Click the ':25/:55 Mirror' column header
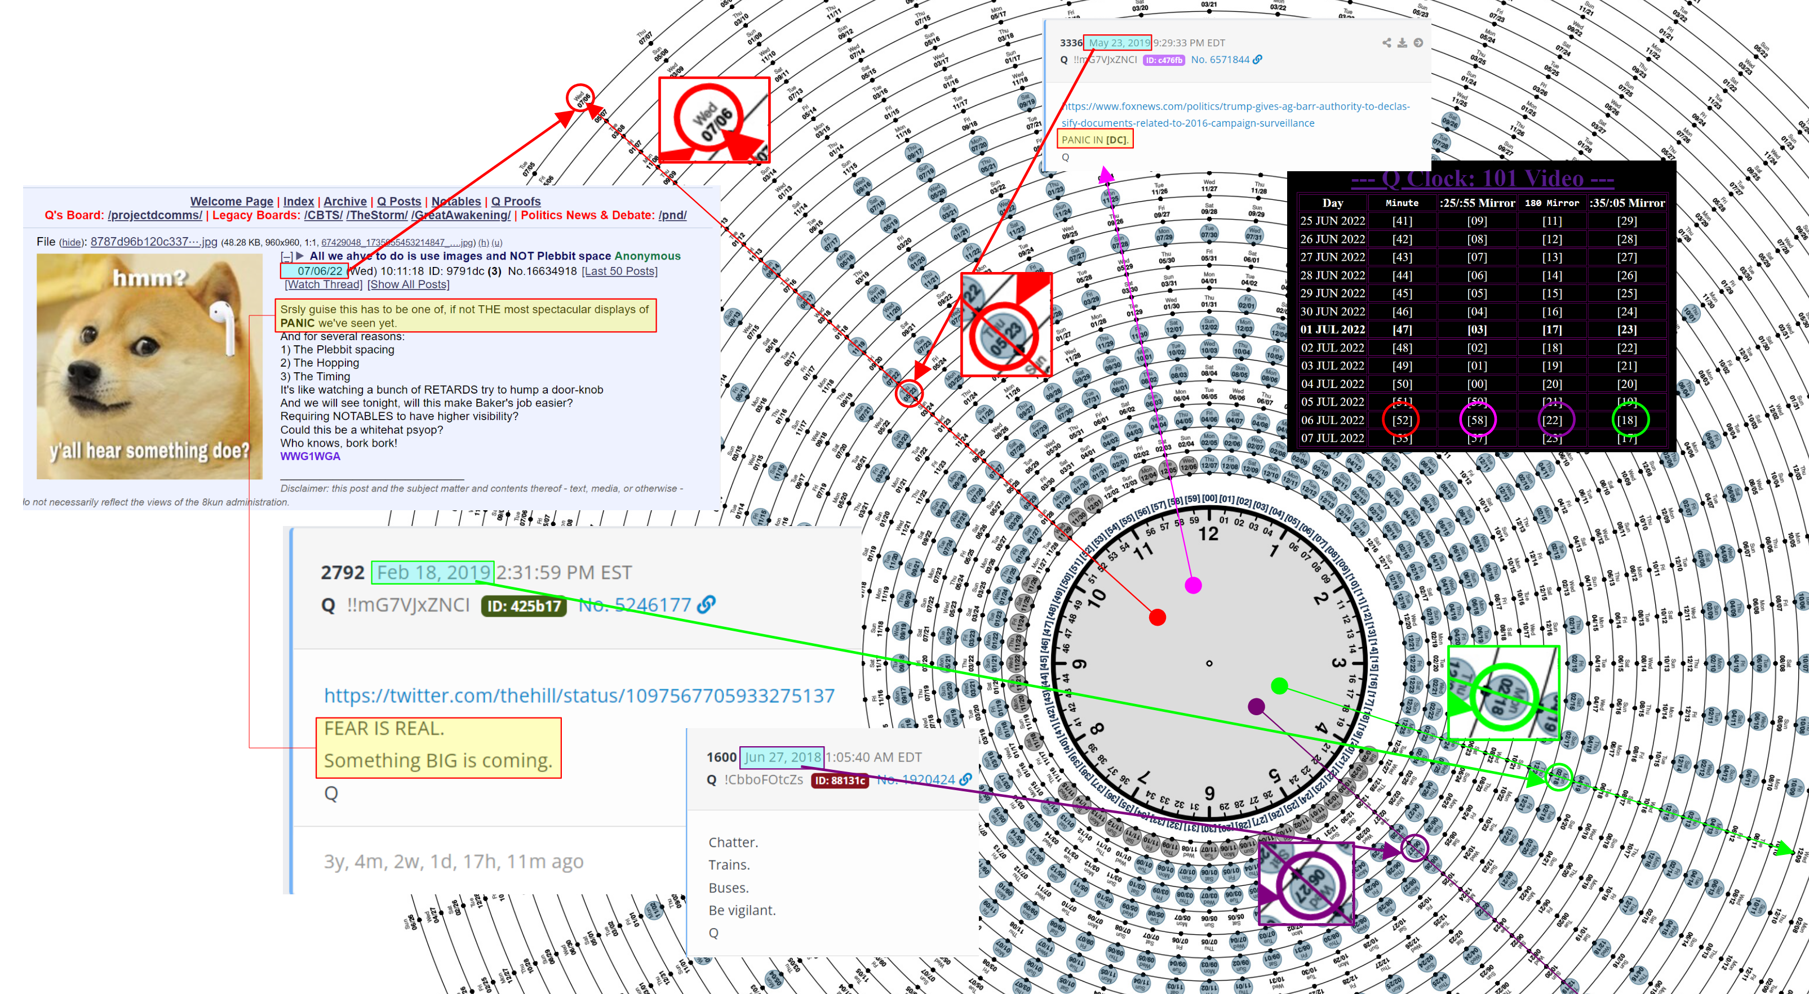Screen dimensions: 1809x994 tap(1477, 203)
